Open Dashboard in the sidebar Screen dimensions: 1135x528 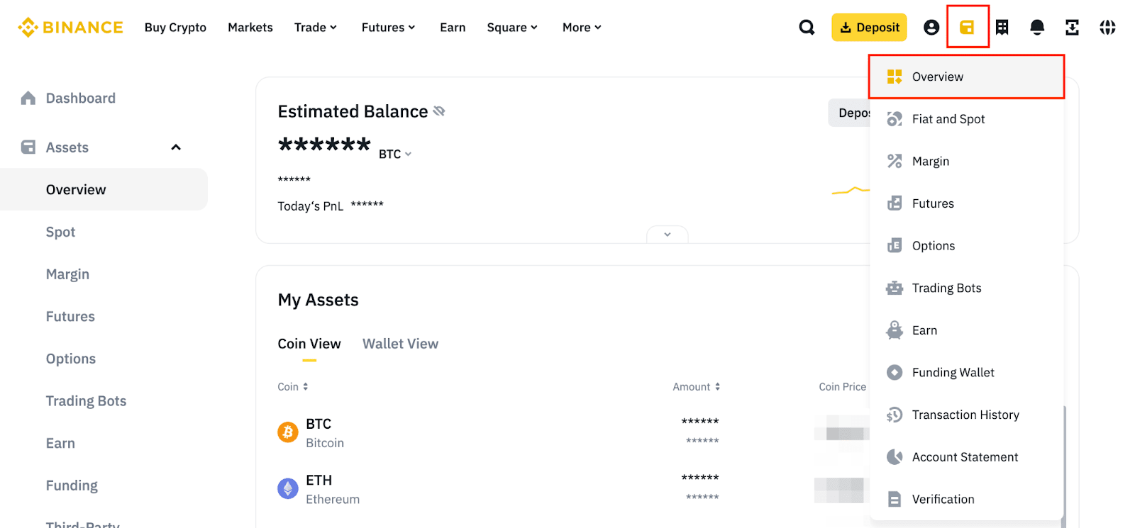click(81, 98)
